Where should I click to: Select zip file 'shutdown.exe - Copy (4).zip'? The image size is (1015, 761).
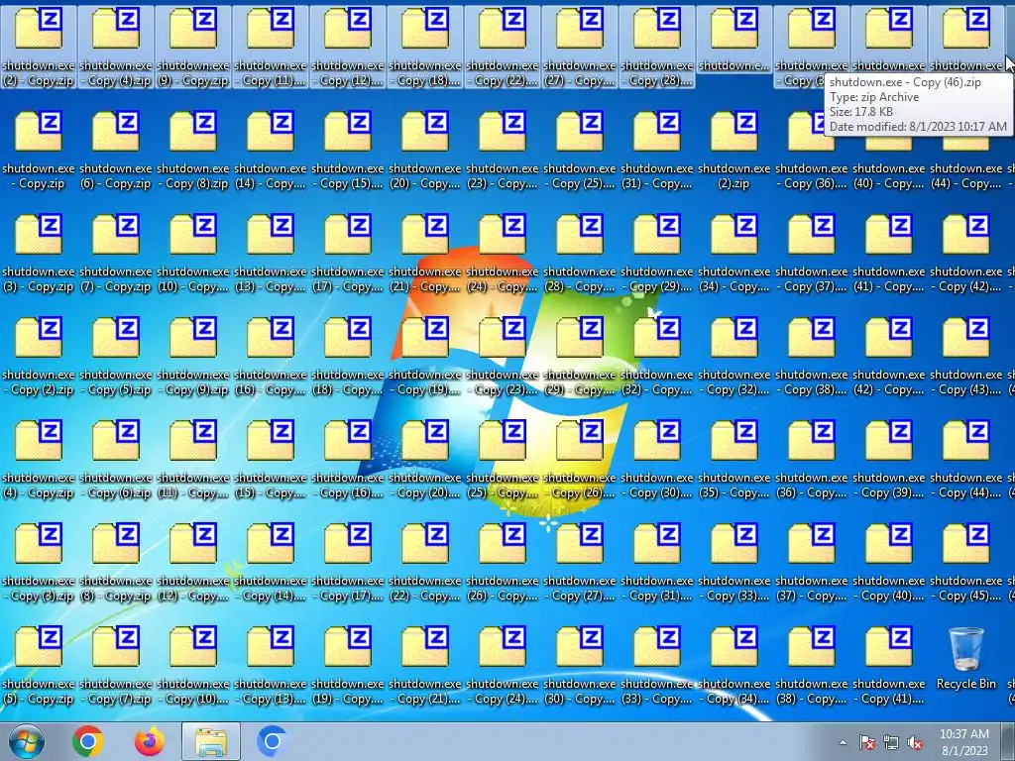116,48
